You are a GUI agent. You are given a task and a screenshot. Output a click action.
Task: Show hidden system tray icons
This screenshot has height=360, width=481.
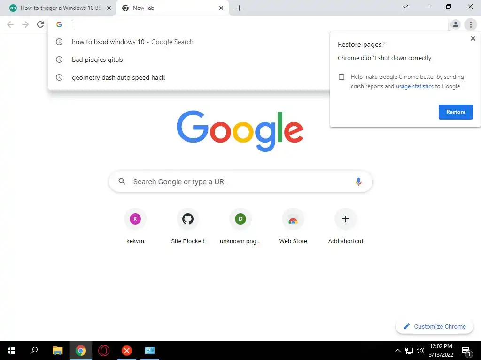pyautogui.click(x=397, y=351)
